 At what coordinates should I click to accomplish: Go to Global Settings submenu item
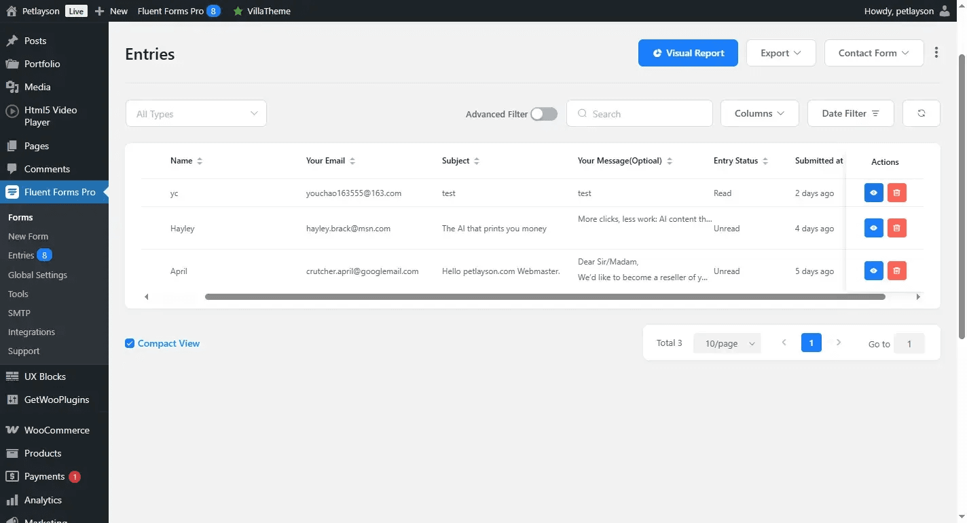(x=37, y=275)
